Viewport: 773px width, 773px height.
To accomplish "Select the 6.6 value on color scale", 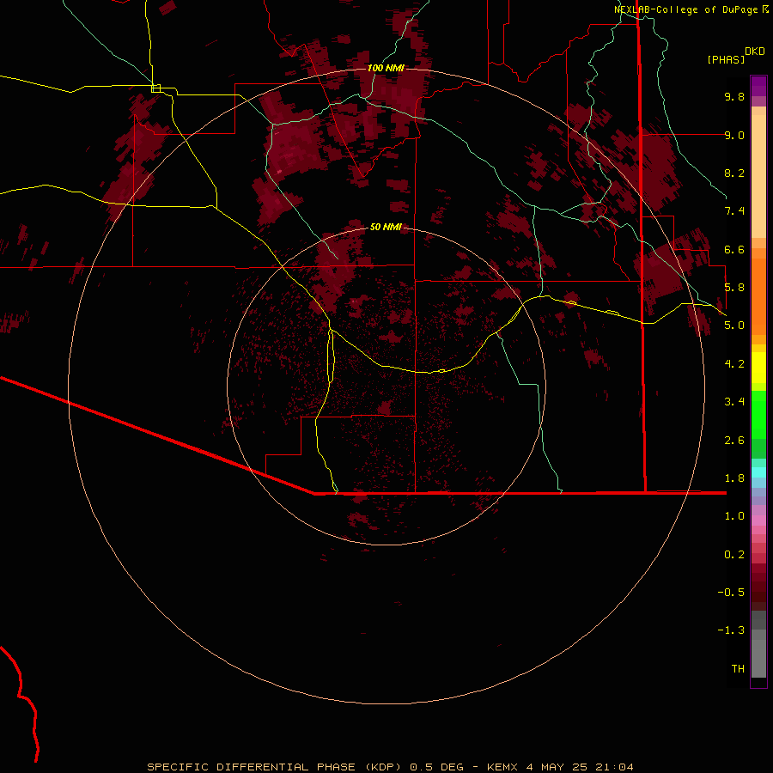I will pos(734,249).
